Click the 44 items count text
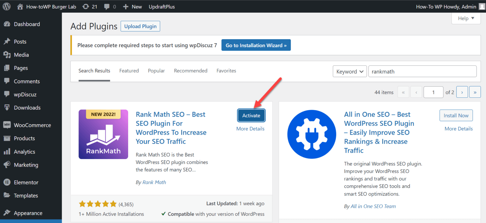 click(384, 92)
